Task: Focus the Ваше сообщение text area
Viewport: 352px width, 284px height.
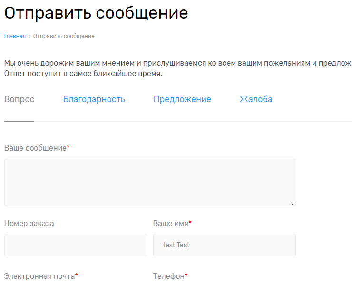Action: [150, 182]
